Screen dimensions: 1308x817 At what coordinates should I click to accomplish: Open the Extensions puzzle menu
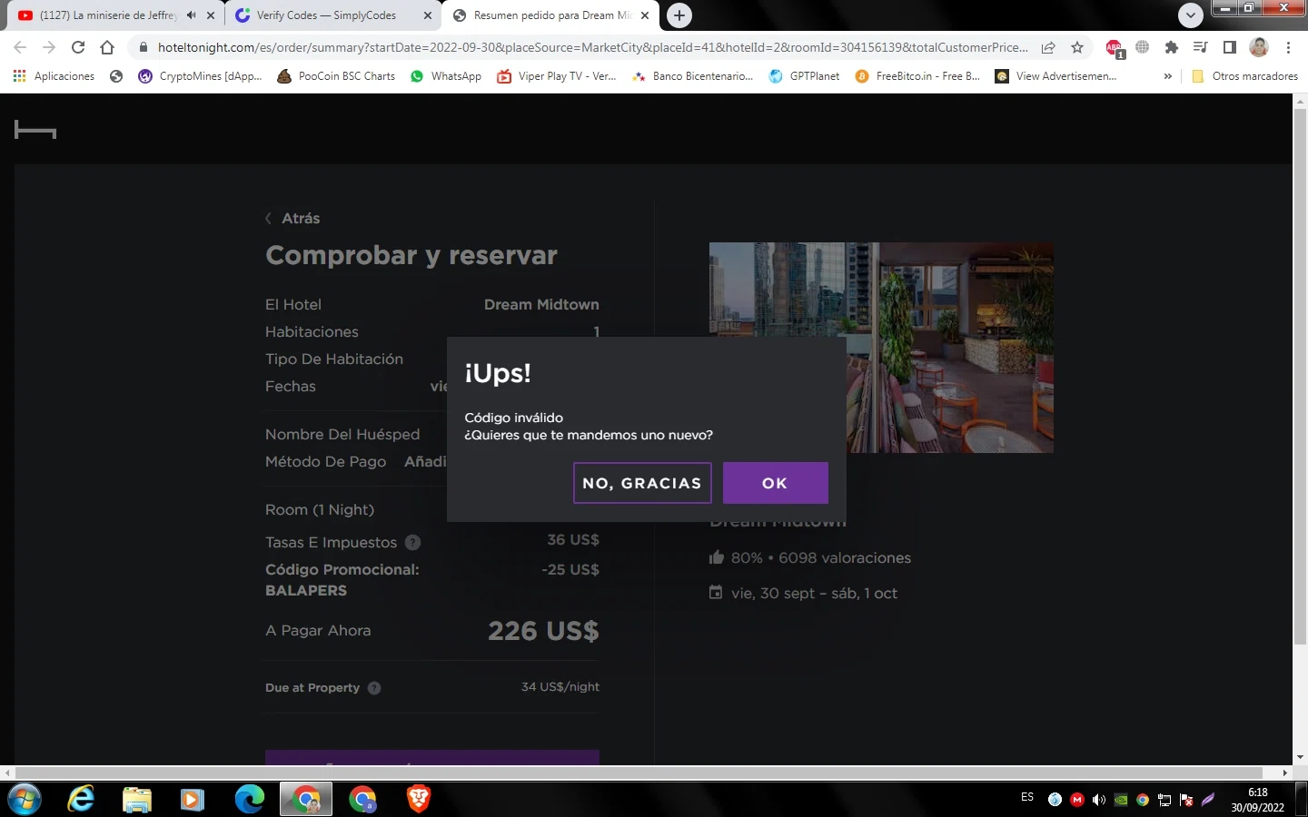[x=1172, y=47]
